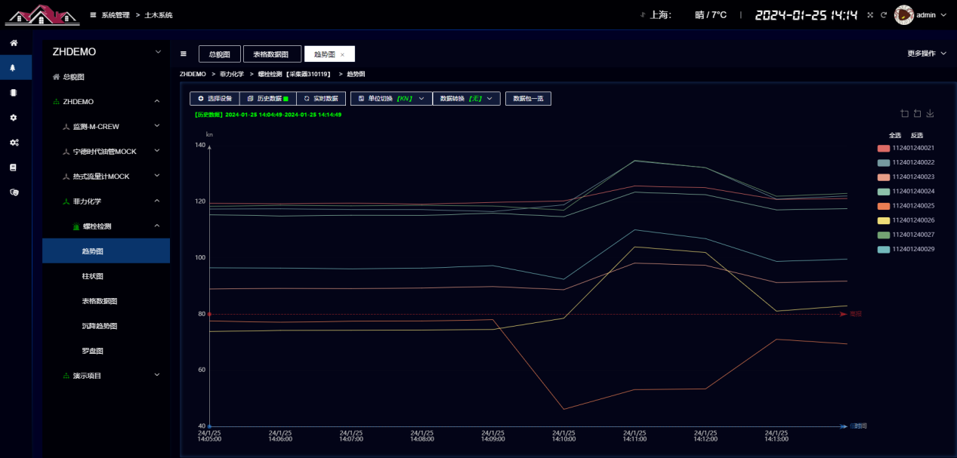The width and height of the screenshot is (957, 458).
Task: Open the 更多操作 dropdown menu
Action: 926,54
